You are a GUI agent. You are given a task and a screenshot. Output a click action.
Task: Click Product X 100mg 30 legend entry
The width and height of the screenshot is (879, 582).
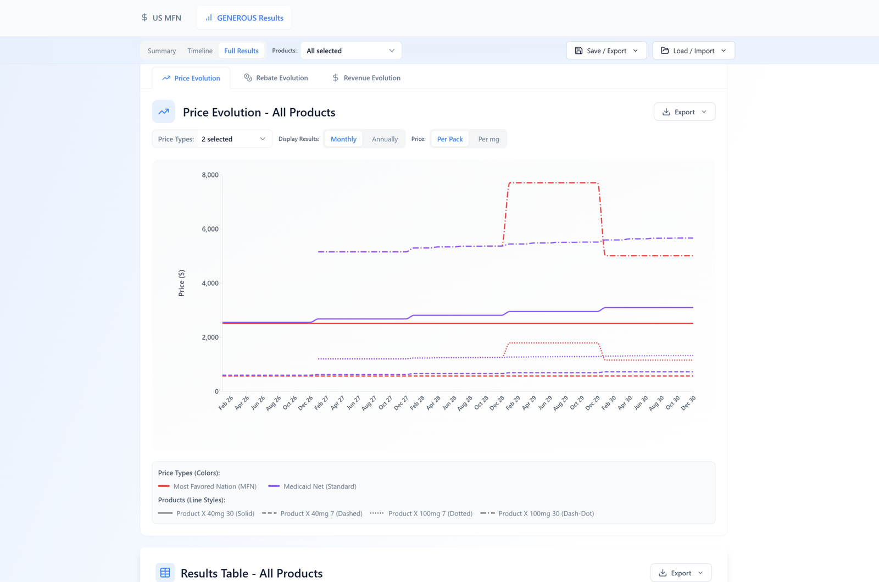tap(546, 513)
